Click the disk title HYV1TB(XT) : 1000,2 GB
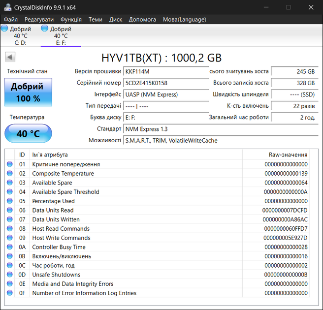The image size is (323, 310). click(161, 58)
